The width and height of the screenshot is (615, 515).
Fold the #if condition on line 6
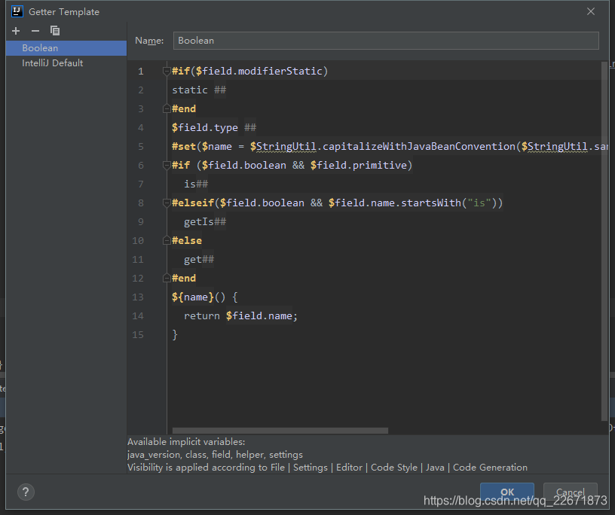tap(167, 164)
